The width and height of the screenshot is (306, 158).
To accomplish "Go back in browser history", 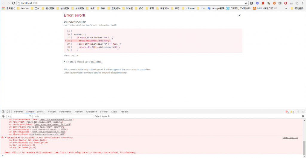I will (4, 3).
